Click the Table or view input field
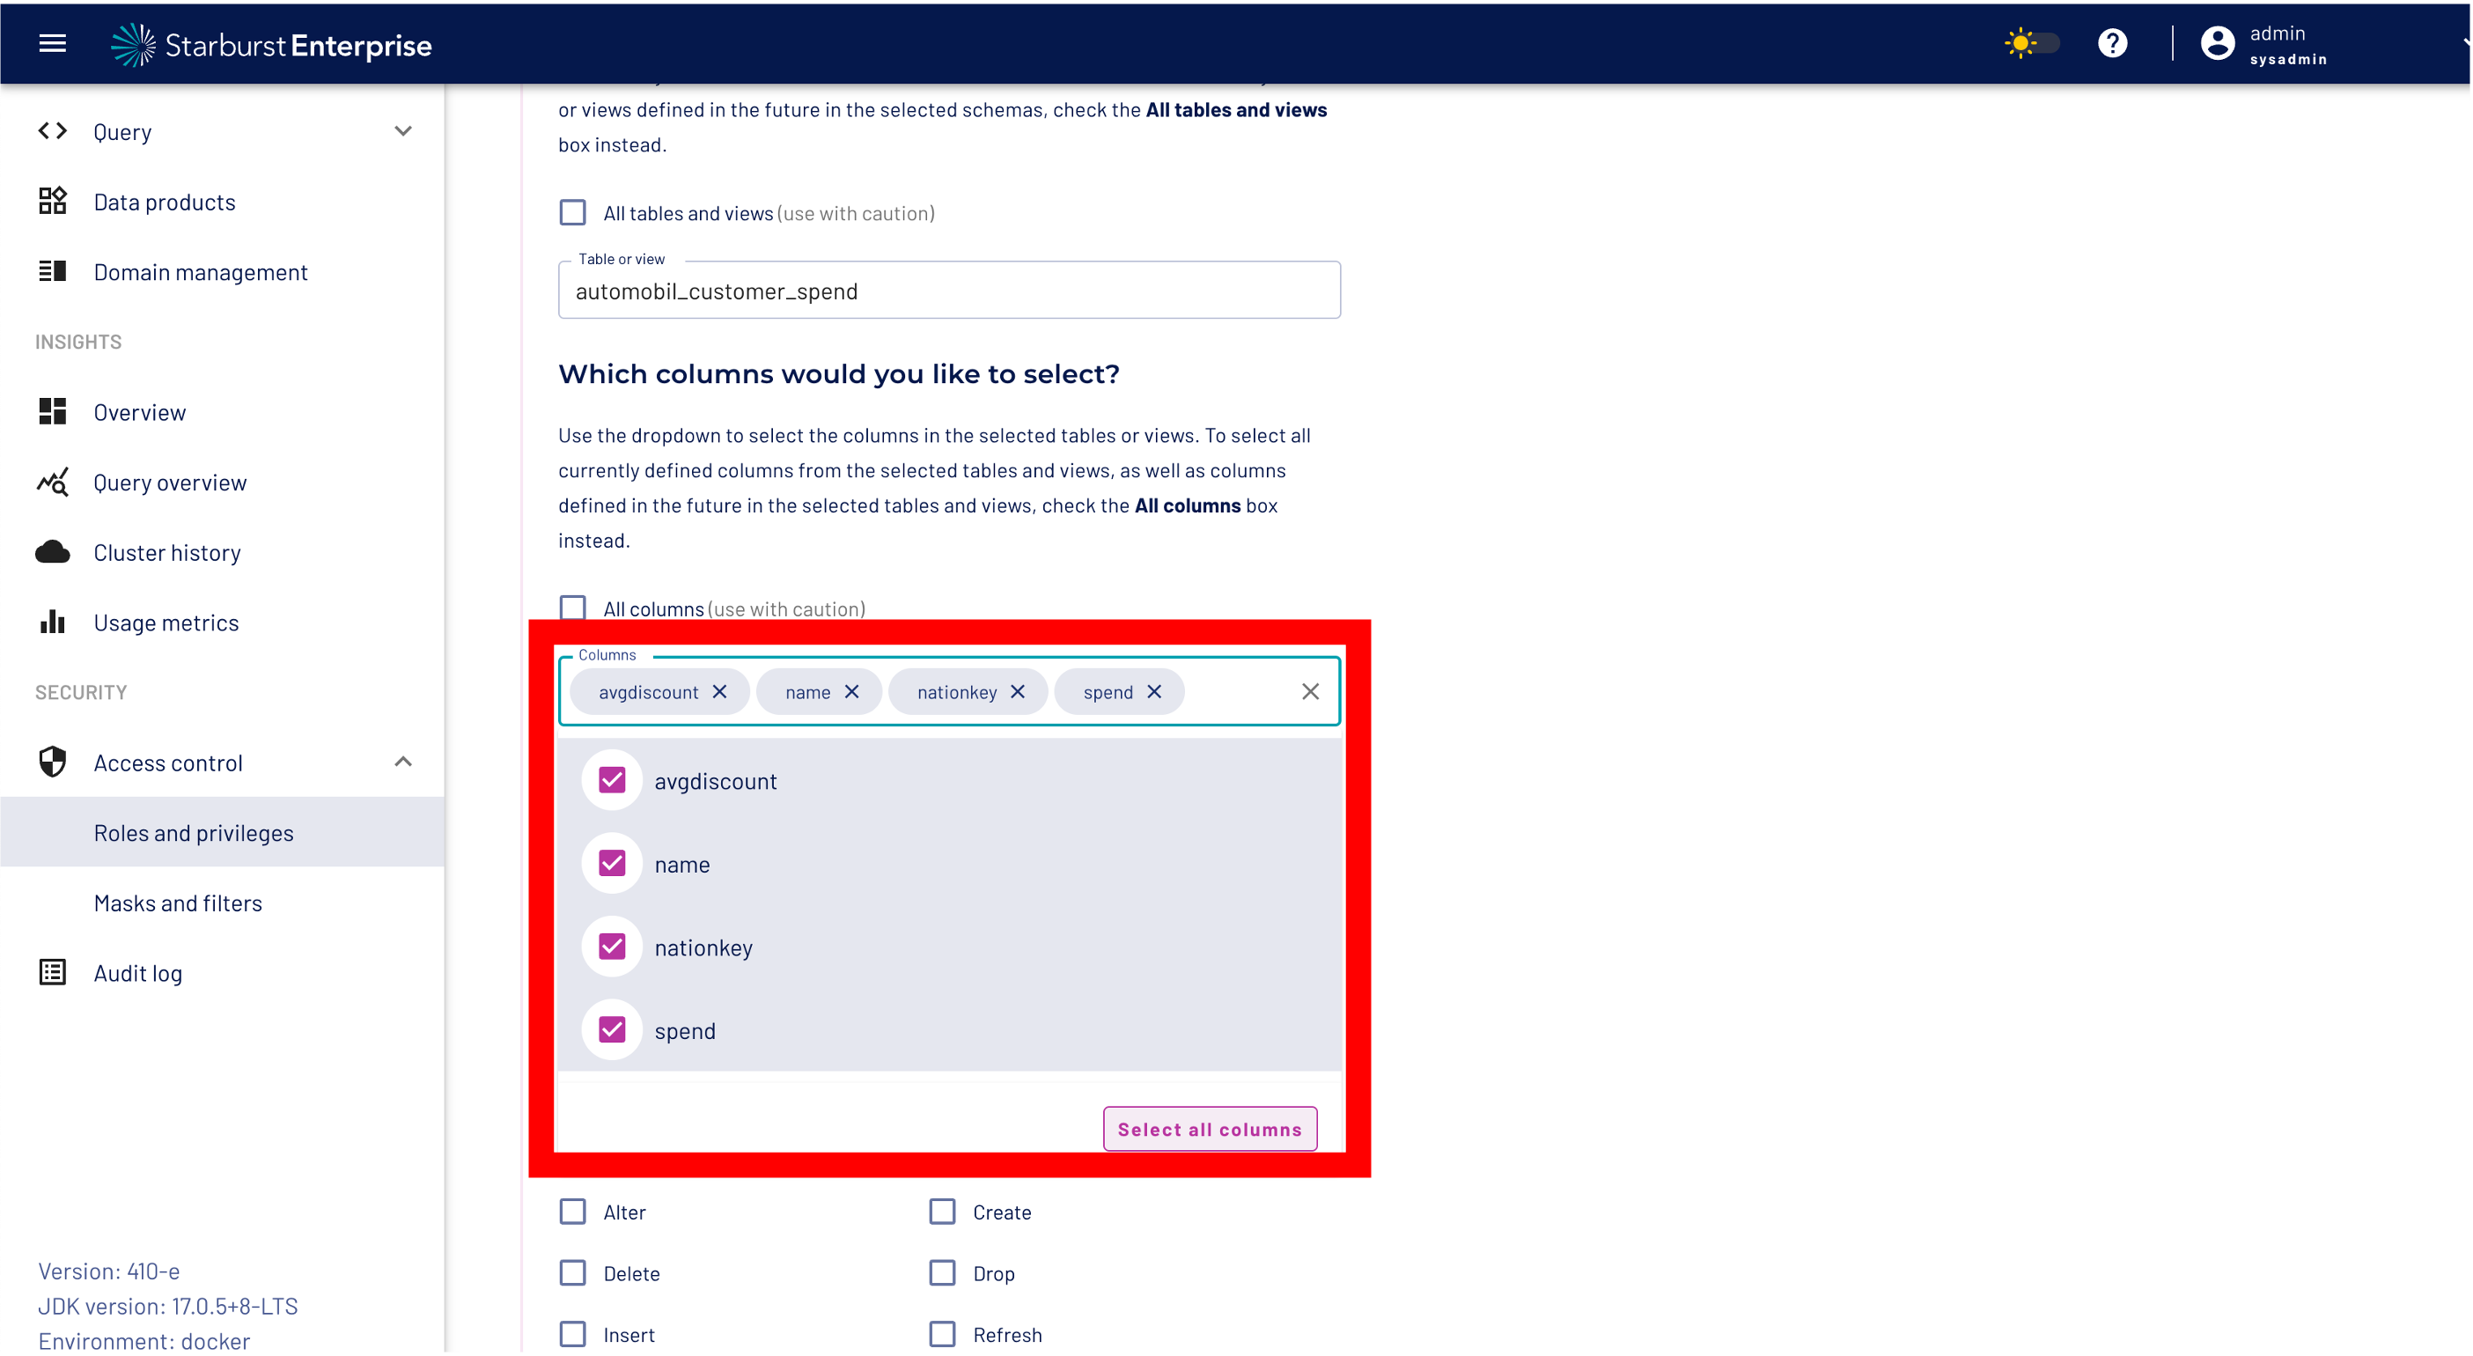 point(948,291)
